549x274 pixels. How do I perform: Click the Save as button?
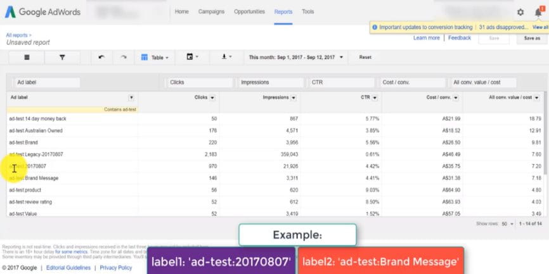pos(532,39)
